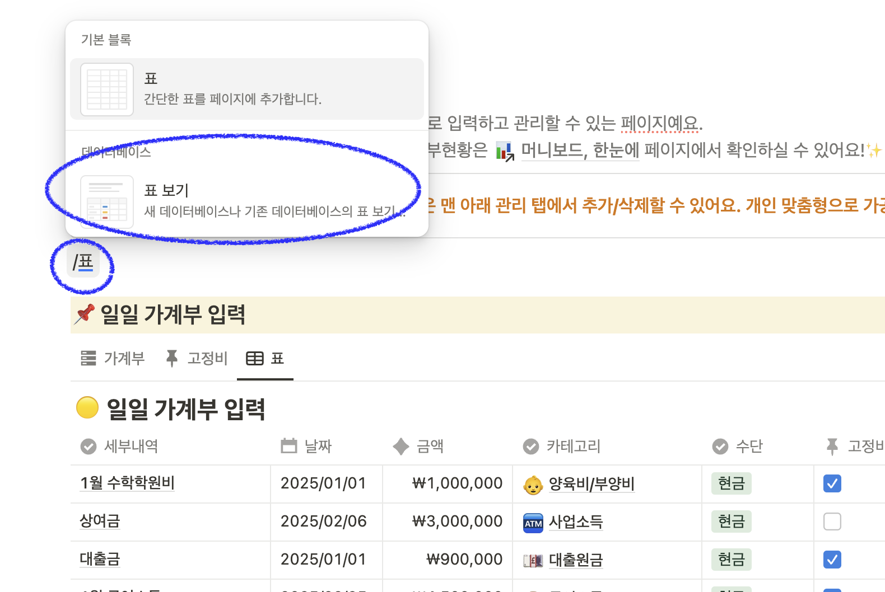This screenshot has height=592, width=885.
Task: Click the ₩3,000,000 amount cell
Action: tap(448, 521)
